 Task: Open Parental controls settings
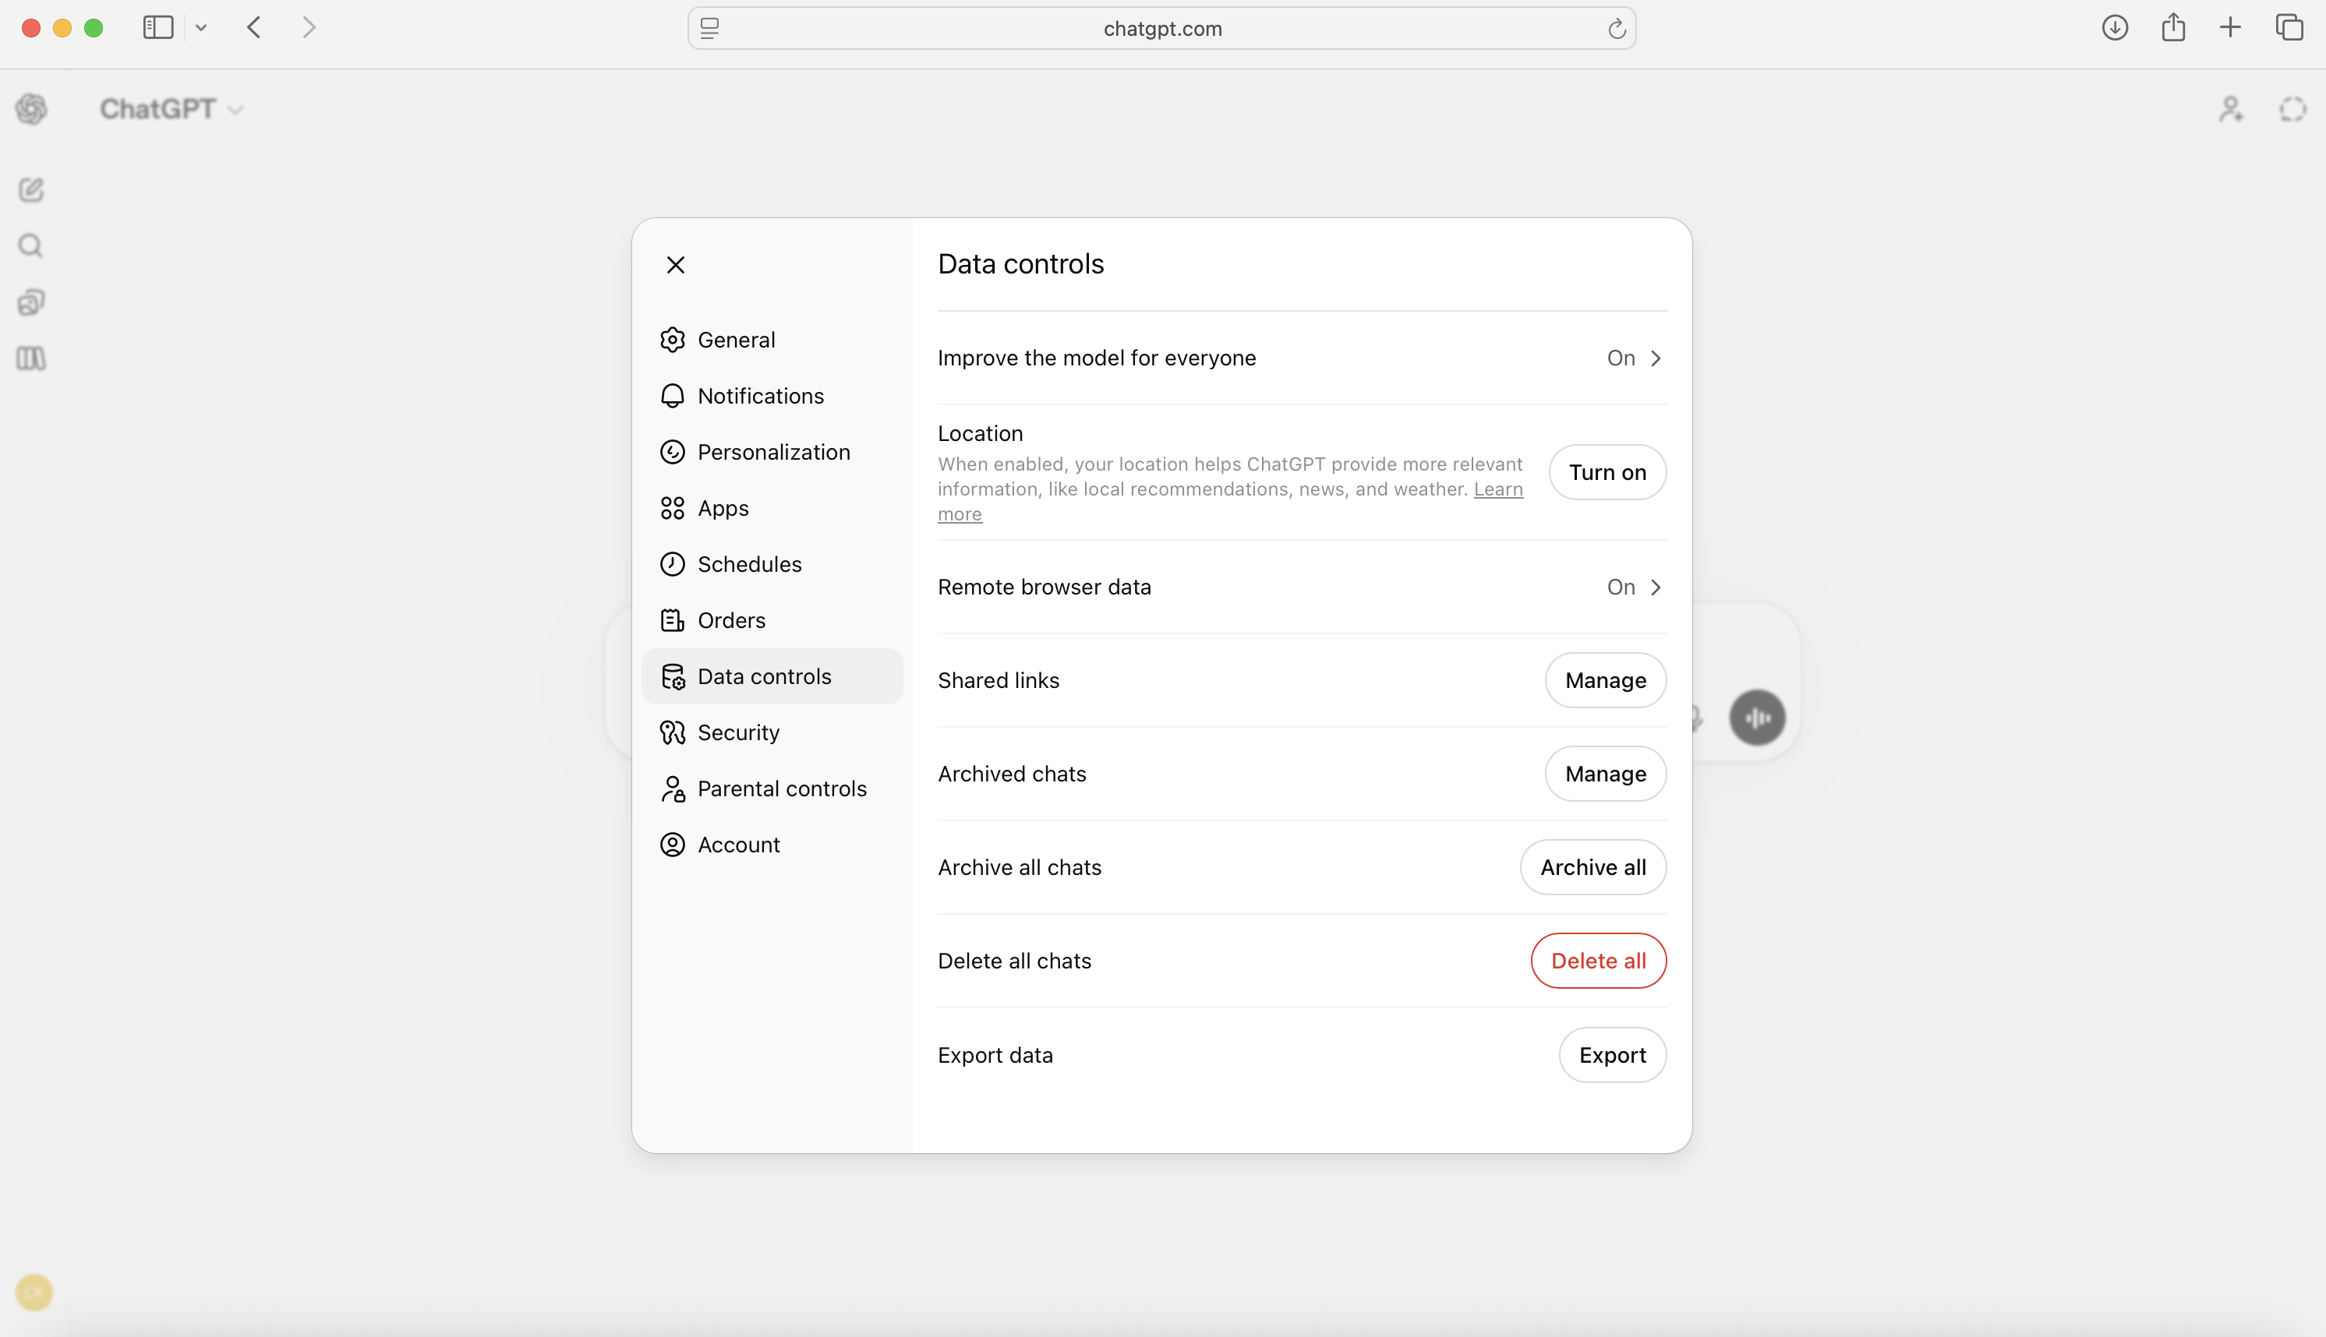click(x=772, y=788)
